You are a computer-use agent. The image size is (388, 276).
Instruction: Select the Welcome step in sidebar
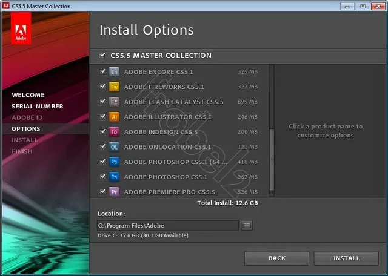point(28,95)
